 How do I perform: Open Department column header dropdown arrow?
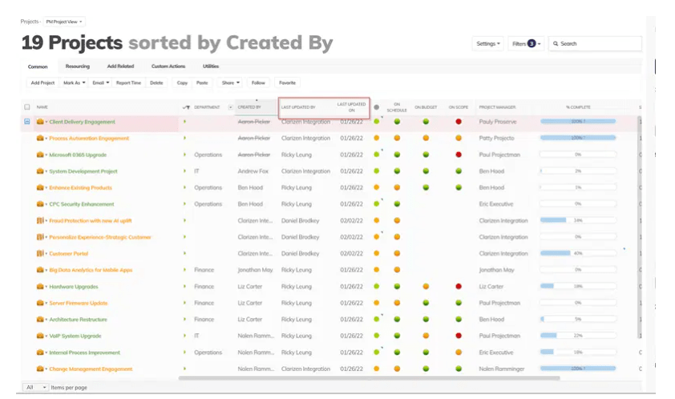click(x=230, y=107)
